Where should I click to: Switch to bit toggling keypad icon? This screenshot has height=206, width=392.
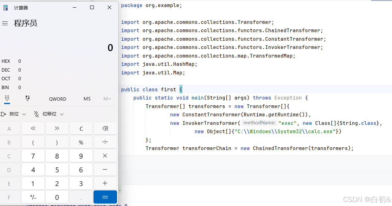click(28, 99)
